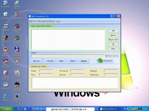Open Help in MP4 Converter
The image size is (149, 111).
(61, 61)
